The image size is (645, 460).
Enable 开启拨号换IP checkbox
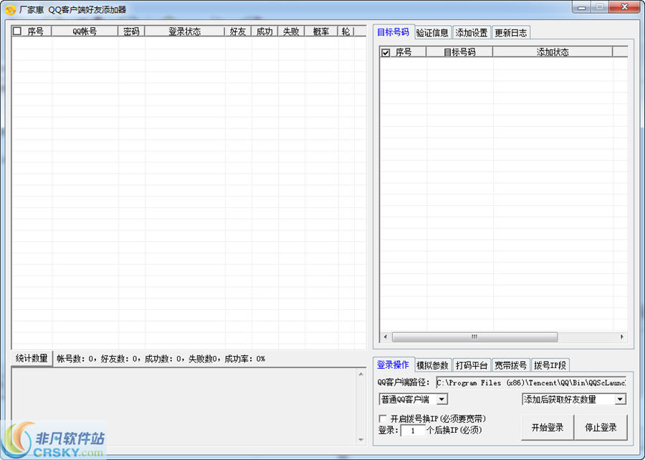click(383, 419)
